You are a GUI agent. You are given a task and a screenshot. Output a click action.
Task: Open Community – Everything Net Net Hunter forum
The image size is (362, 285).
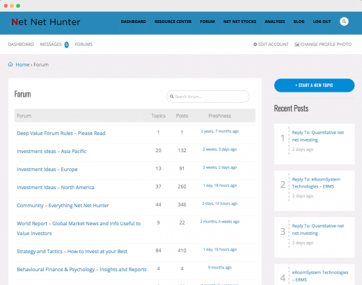point(63,206)
